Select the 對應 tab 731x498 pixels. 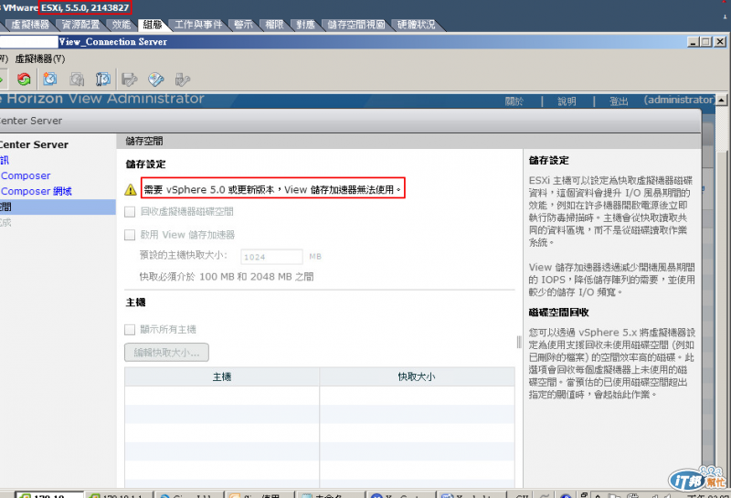tap(306, 25)
